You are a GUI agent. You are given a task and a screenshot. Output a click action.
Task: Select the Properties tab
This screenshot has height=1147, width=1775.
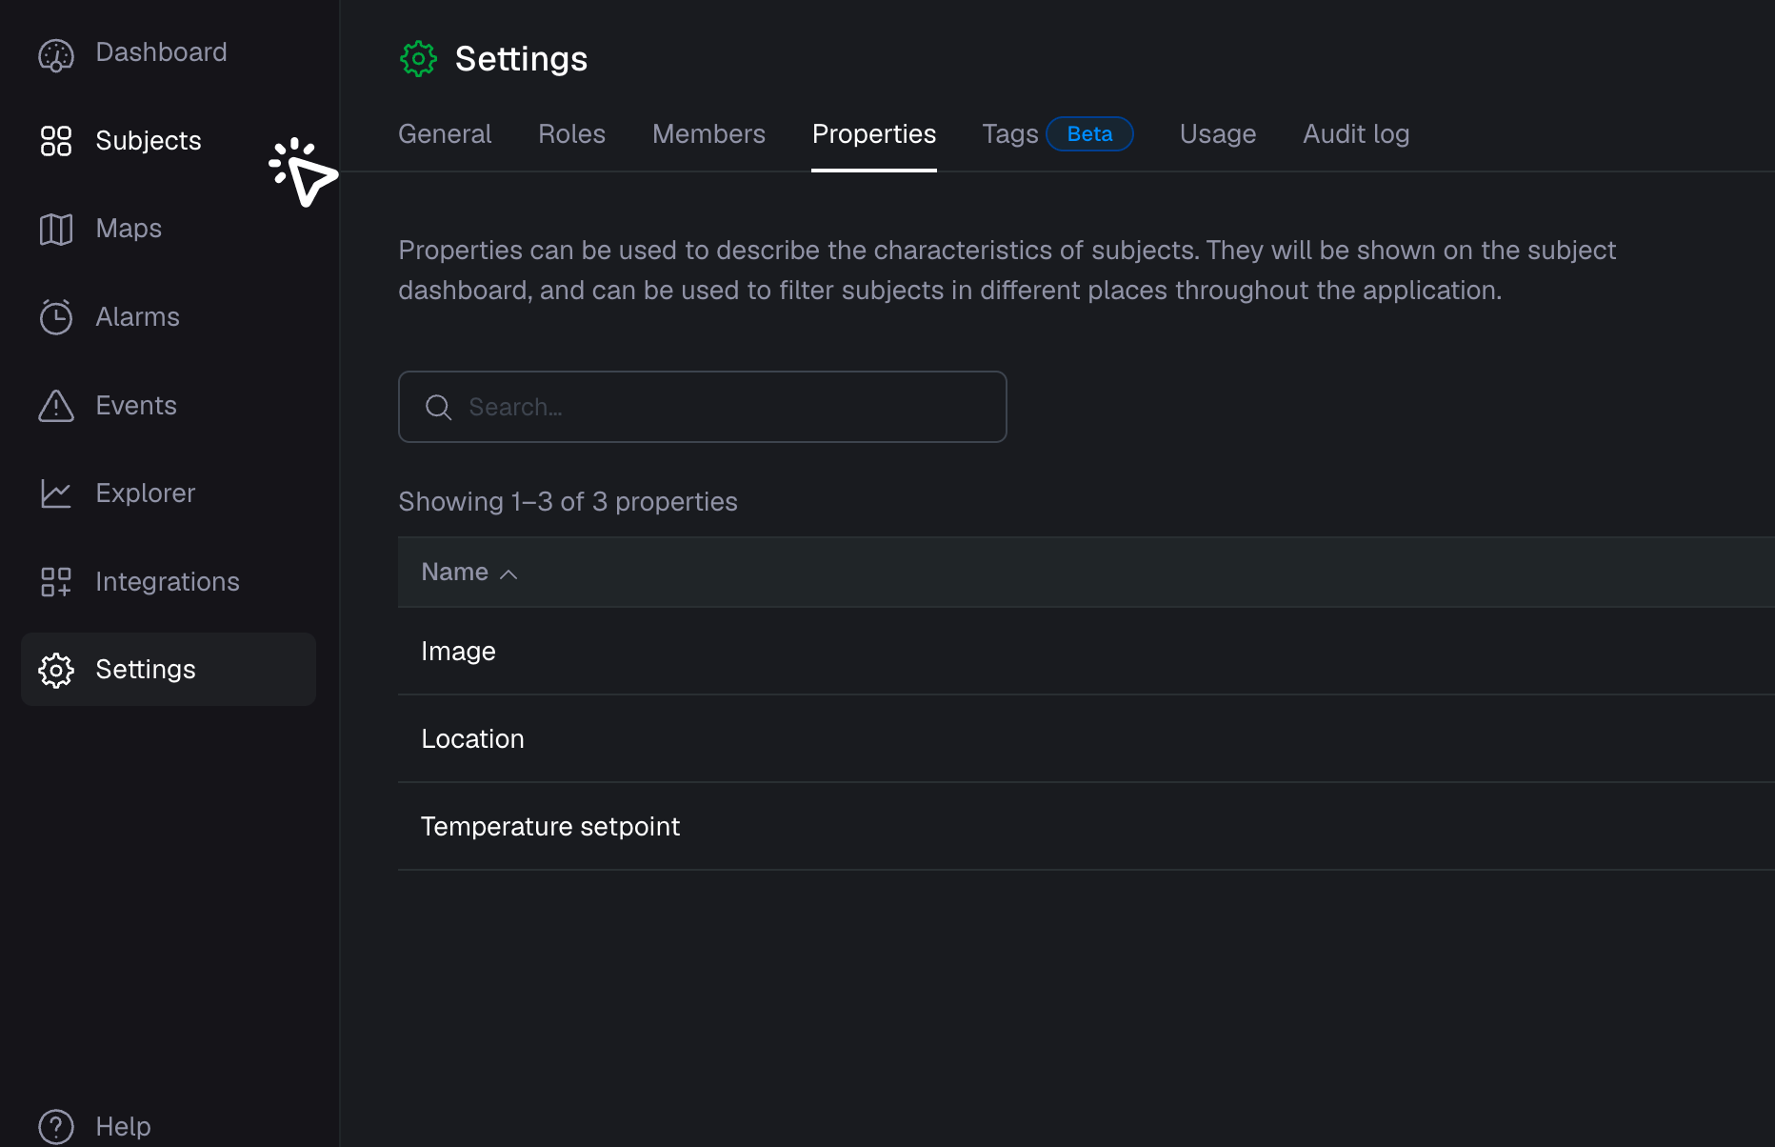[874, 134]
